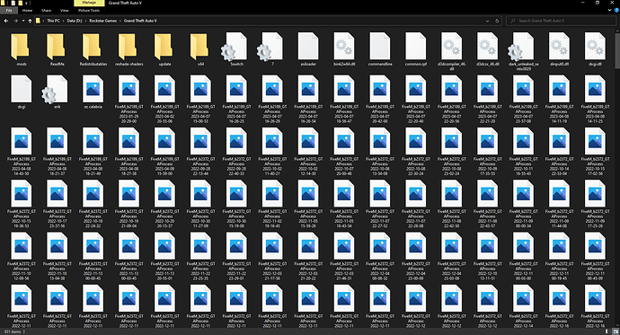
Task: Expand the ribbon
Action: [x=610, y=11]
